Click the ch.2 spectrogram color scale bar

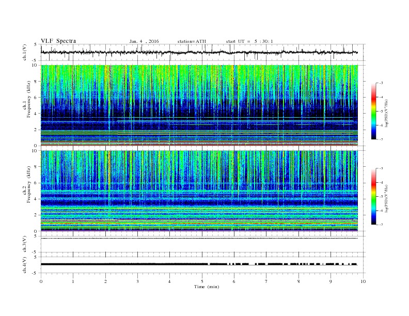(373, 197)
